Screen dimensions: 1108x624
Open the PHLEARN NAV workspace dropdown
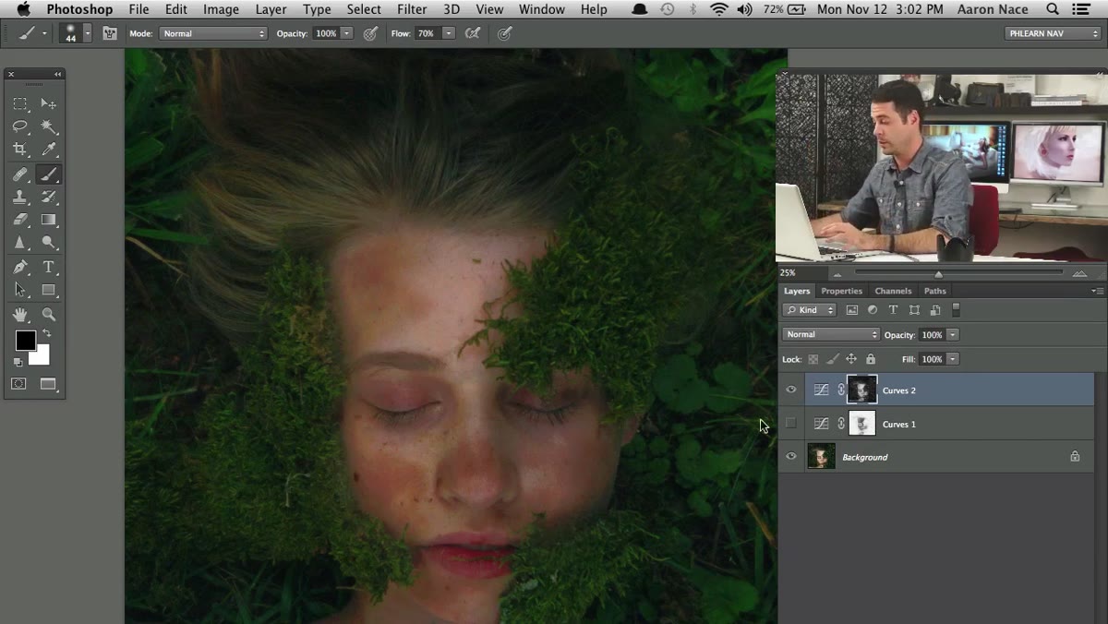pos(1053,33)
